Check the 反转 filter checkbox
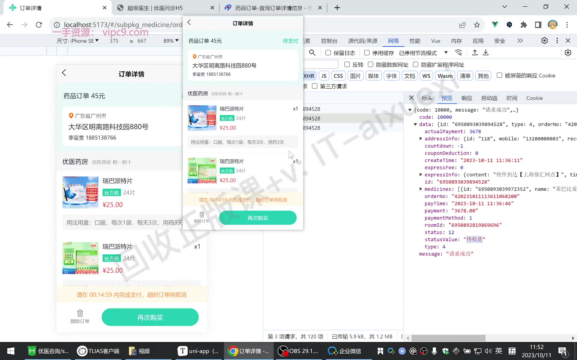 [x=347, y=64]
